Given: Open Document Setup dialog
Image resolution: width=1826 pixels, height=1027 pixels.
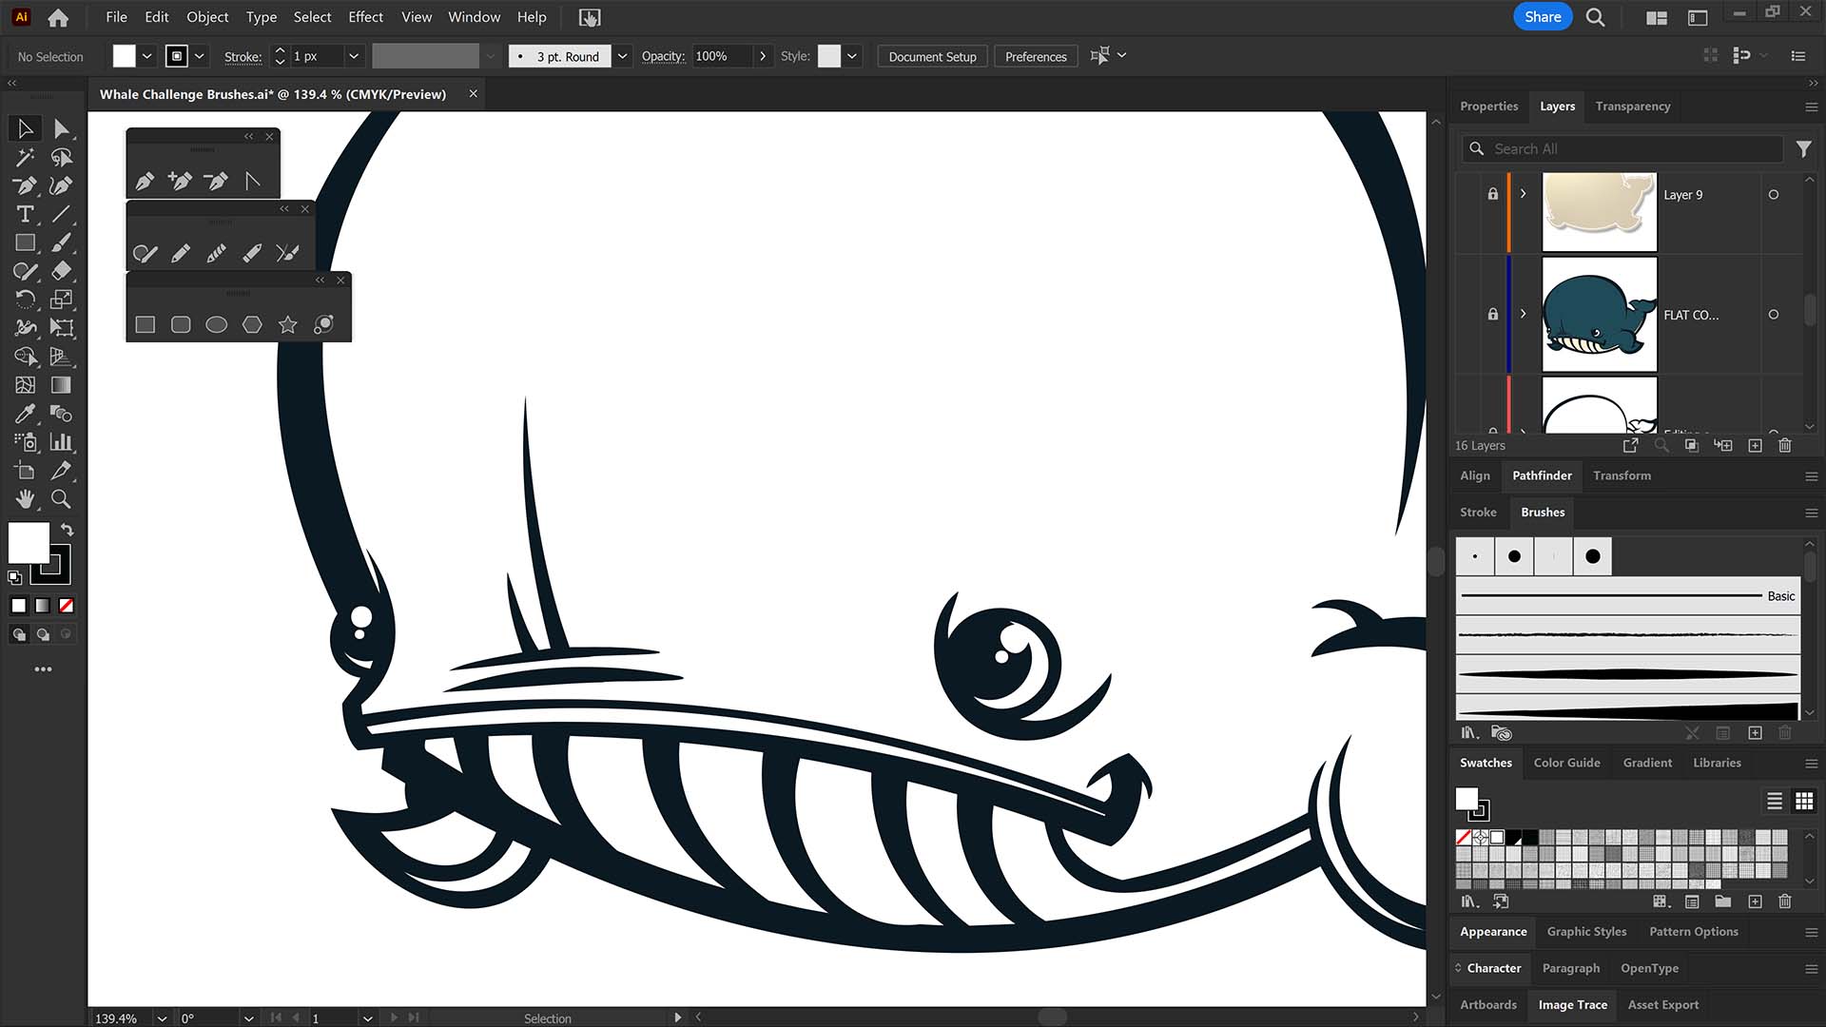Looking at the screenshot, I should tap(932, 56).
